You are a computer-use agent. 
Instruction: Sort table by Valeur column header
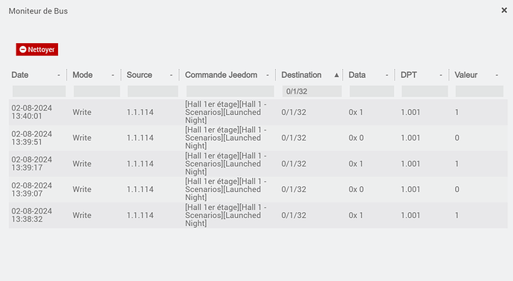(x=466, y=75)
